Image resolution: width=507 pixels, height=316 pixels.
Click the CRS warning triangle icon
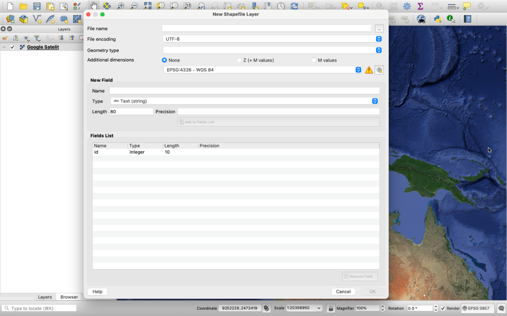(369, 70)
